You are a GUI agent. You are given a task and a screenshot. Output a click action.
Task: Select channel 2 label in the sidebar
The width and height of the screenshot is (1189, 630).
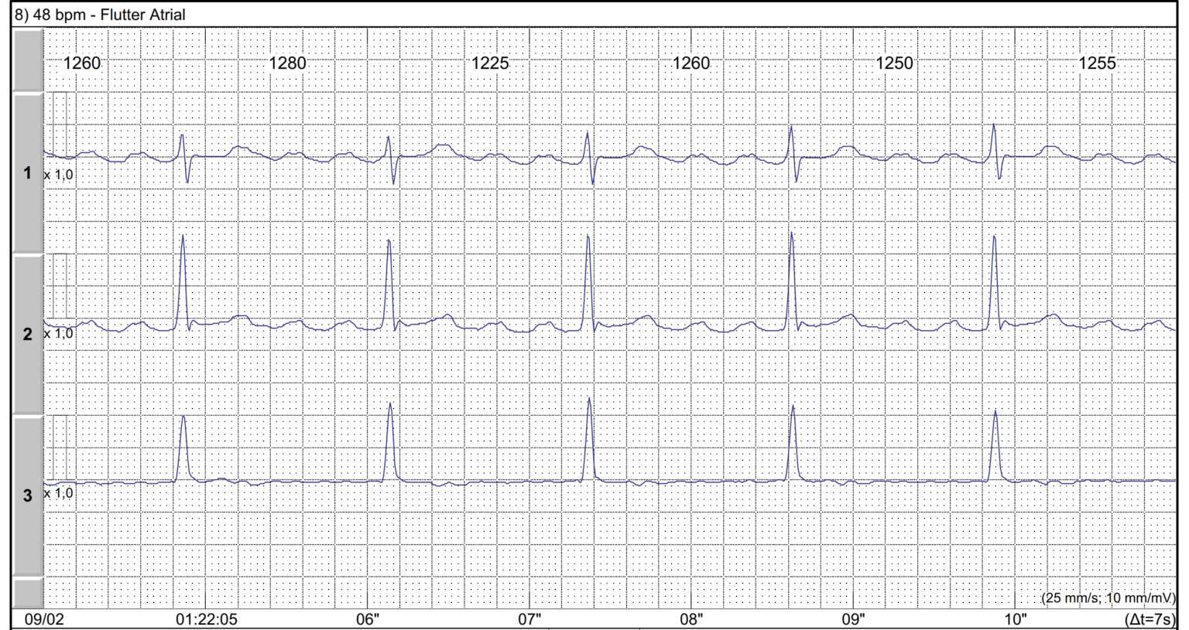[29, 332]
